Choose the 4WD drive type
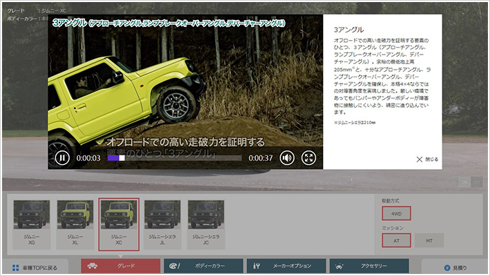The height and width of the screenshot is (276, 490). point(396,214)
